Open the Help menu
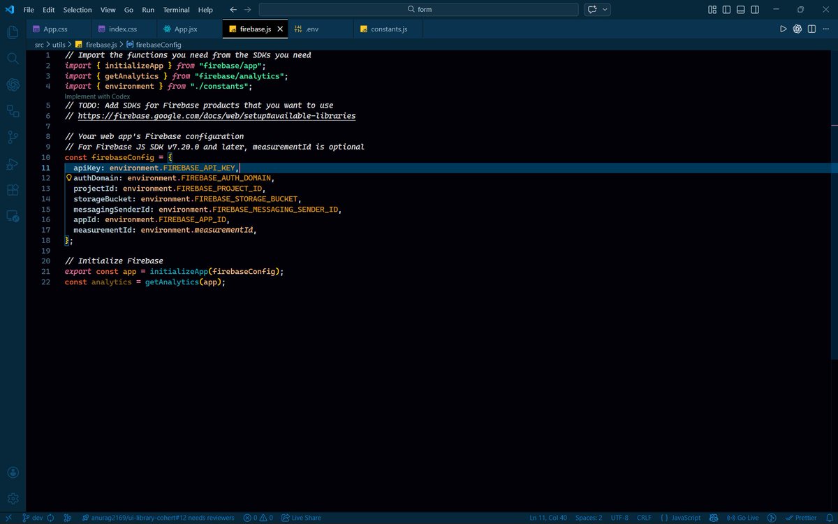 click(x=205, y=10)
